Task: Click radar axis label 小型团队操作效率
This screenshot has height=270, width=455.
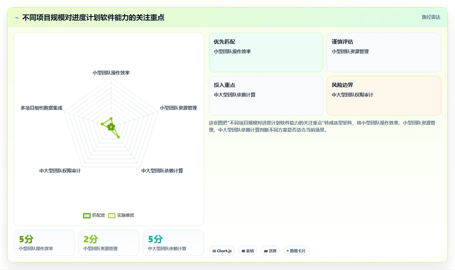Action: pos(111,73)
